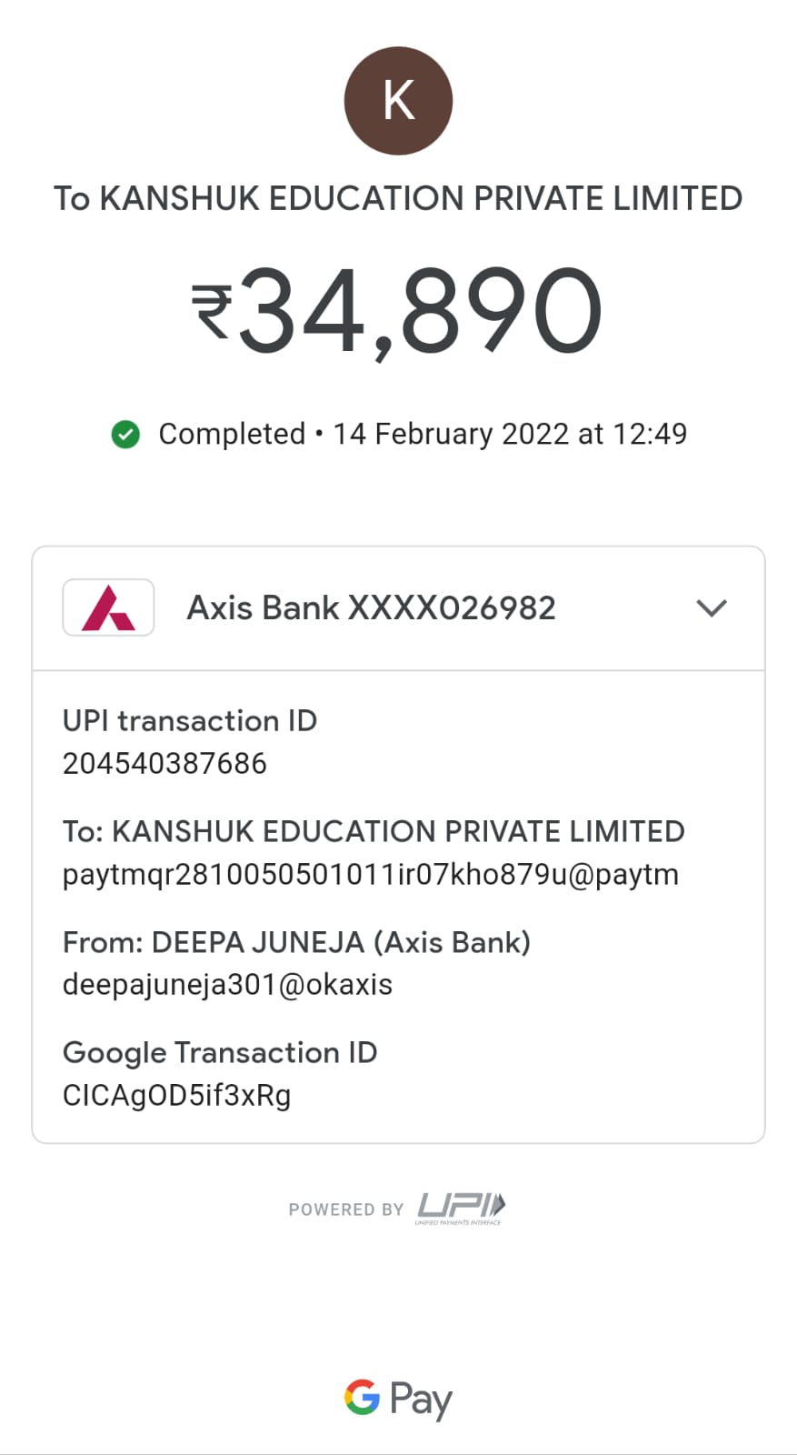797x1455 pixels.
Task: Click the recipient name heading at top
Action: [398, 198]
